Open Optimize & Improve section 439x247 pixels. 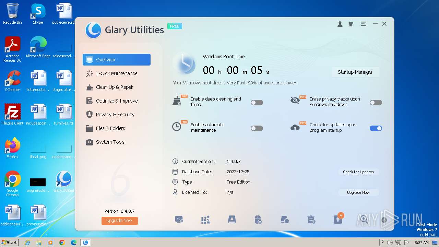pos(117,101)
